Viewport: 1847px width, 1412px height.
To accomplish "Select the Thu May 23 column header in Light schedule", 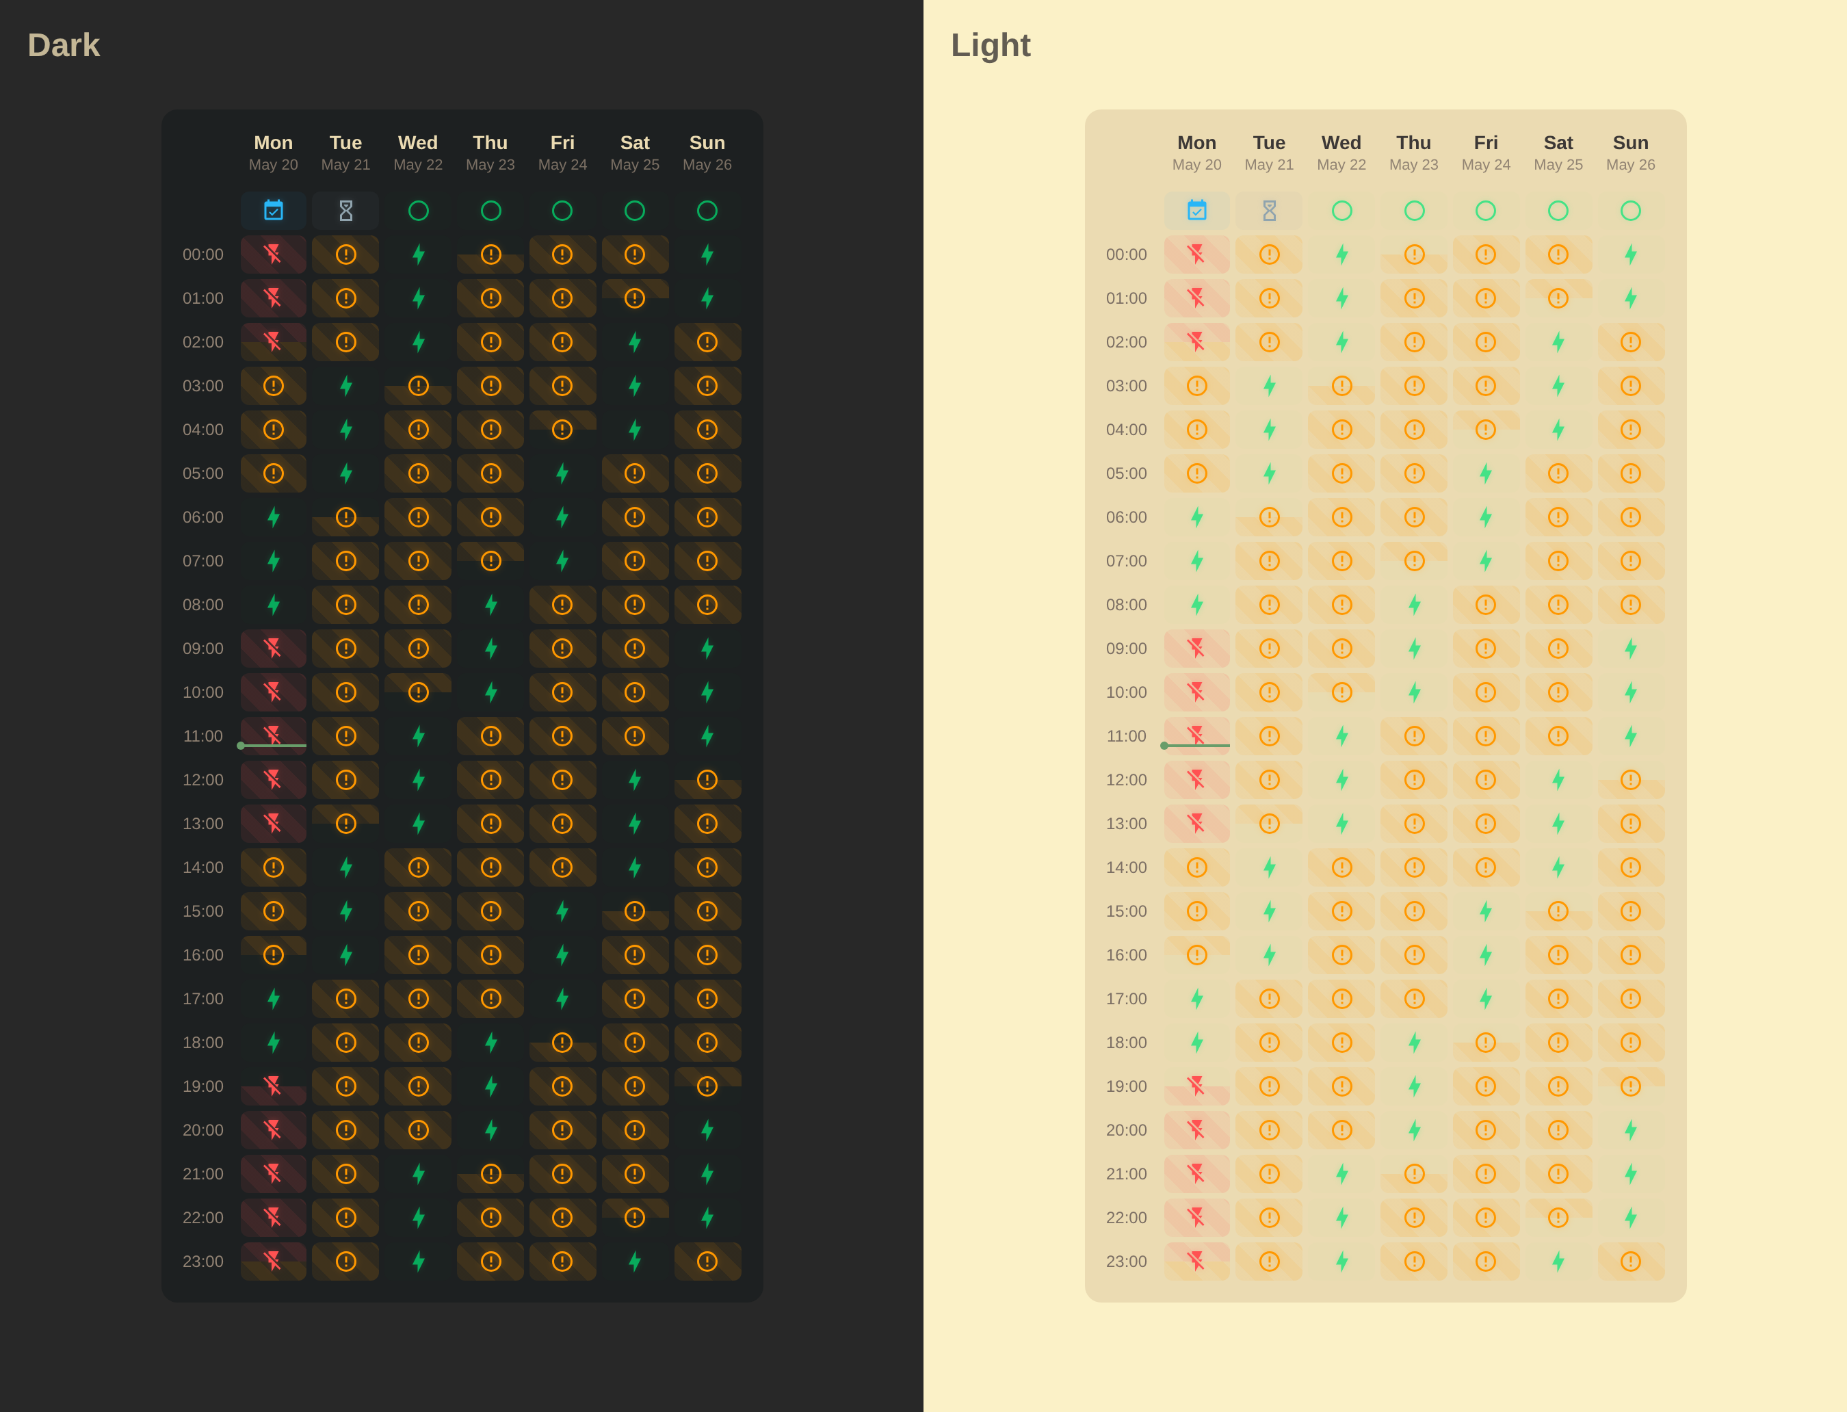I will point(1414,152).
